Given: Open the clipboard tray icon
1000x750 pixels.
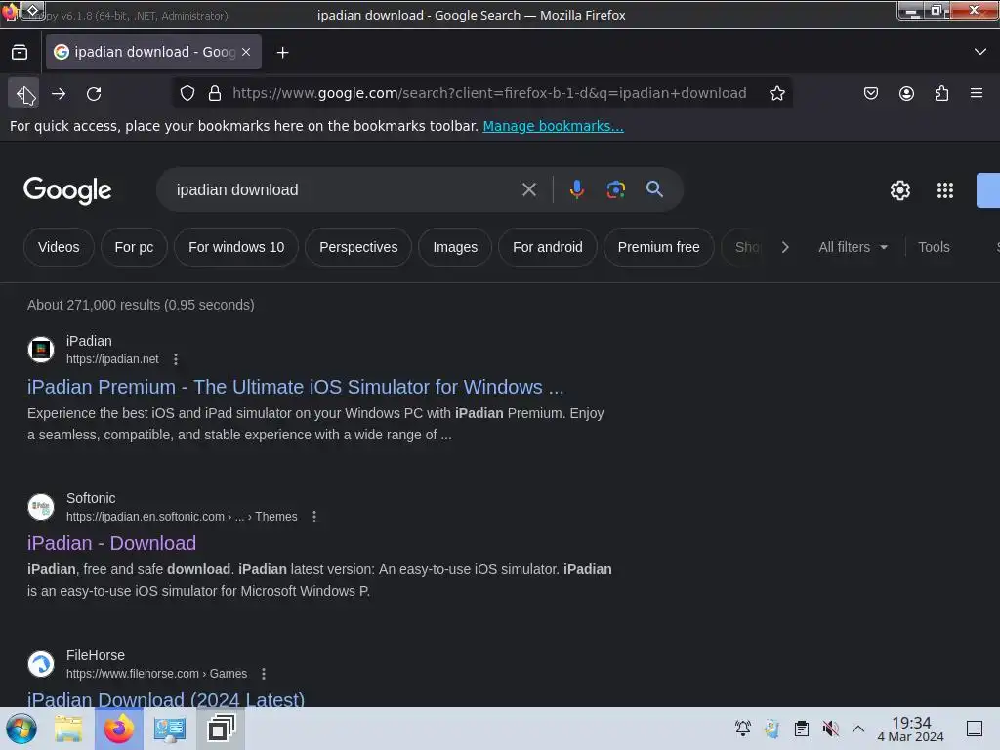Looking at the screenshot, I should [802, 729].
